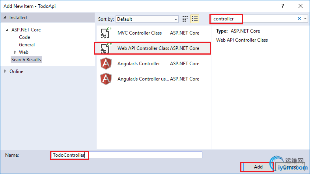Switch to small icons grid view
This screenshot has height=174, width=310.
coord(185,19)
